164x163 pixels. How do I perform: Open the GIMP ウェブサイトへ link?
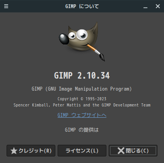(x=82, y=115)
